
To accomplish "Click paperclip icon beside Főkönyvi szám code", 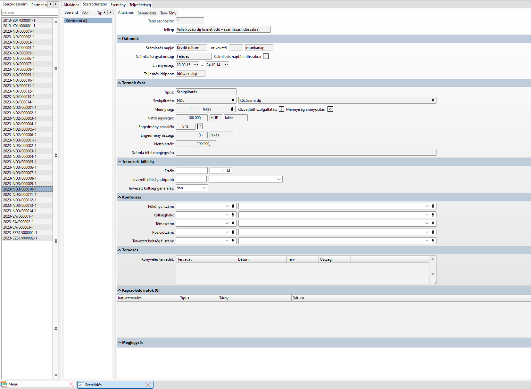I will coord(233,206).
